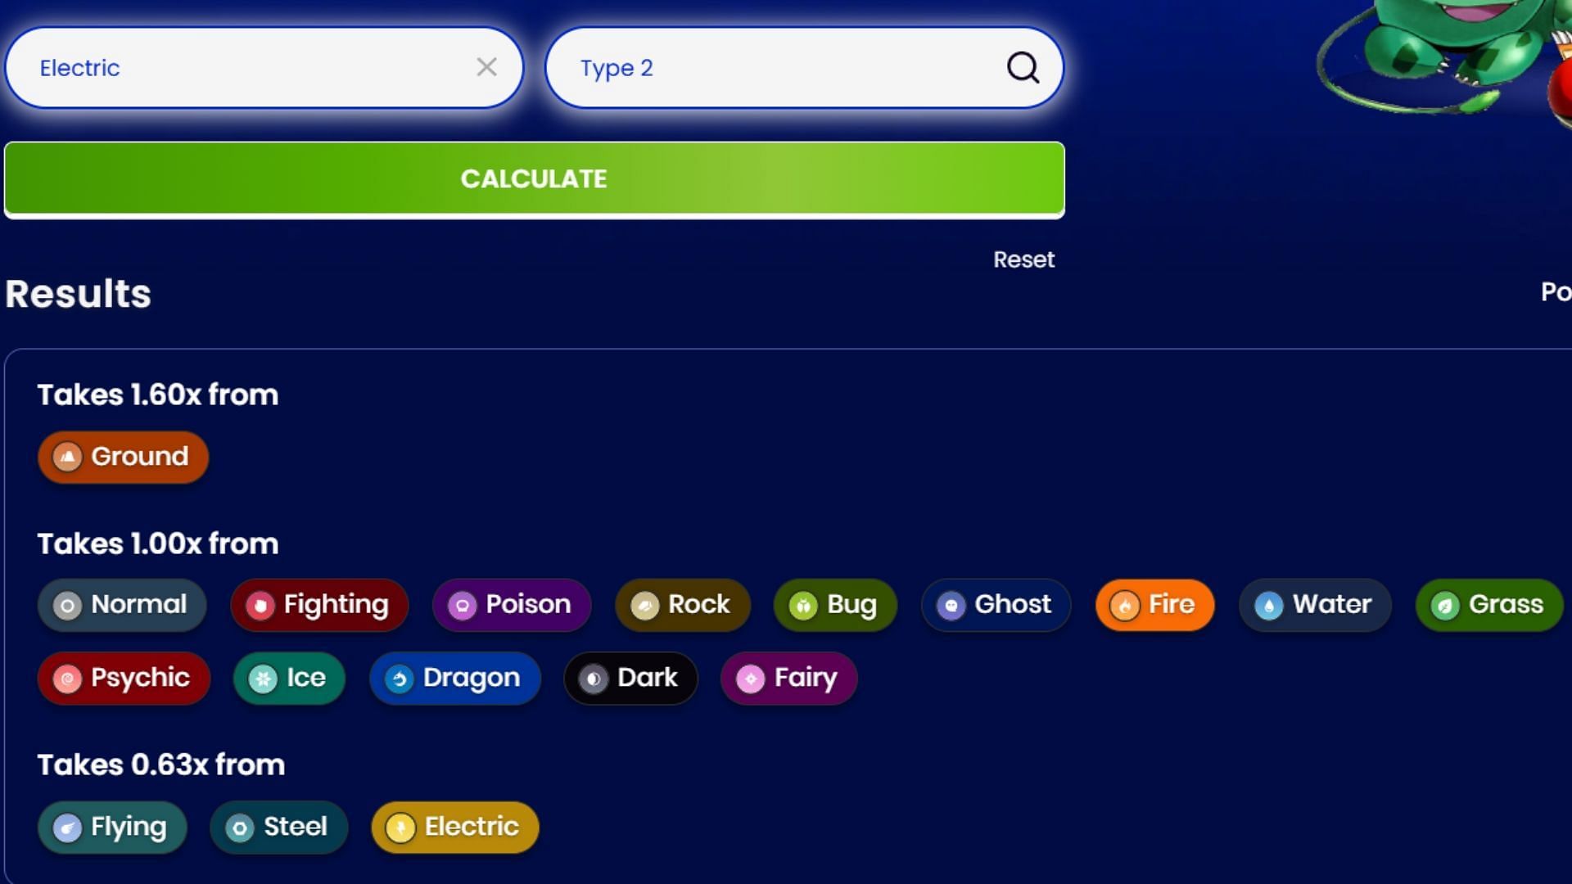Click the Ice type neutral badge
Image resolution: width=1572 pixels, height=884 pixels.
[287, 678]
